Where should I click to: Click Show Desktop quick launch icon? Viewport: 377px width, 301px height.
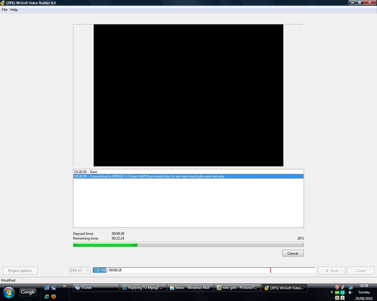click(47, 288)
